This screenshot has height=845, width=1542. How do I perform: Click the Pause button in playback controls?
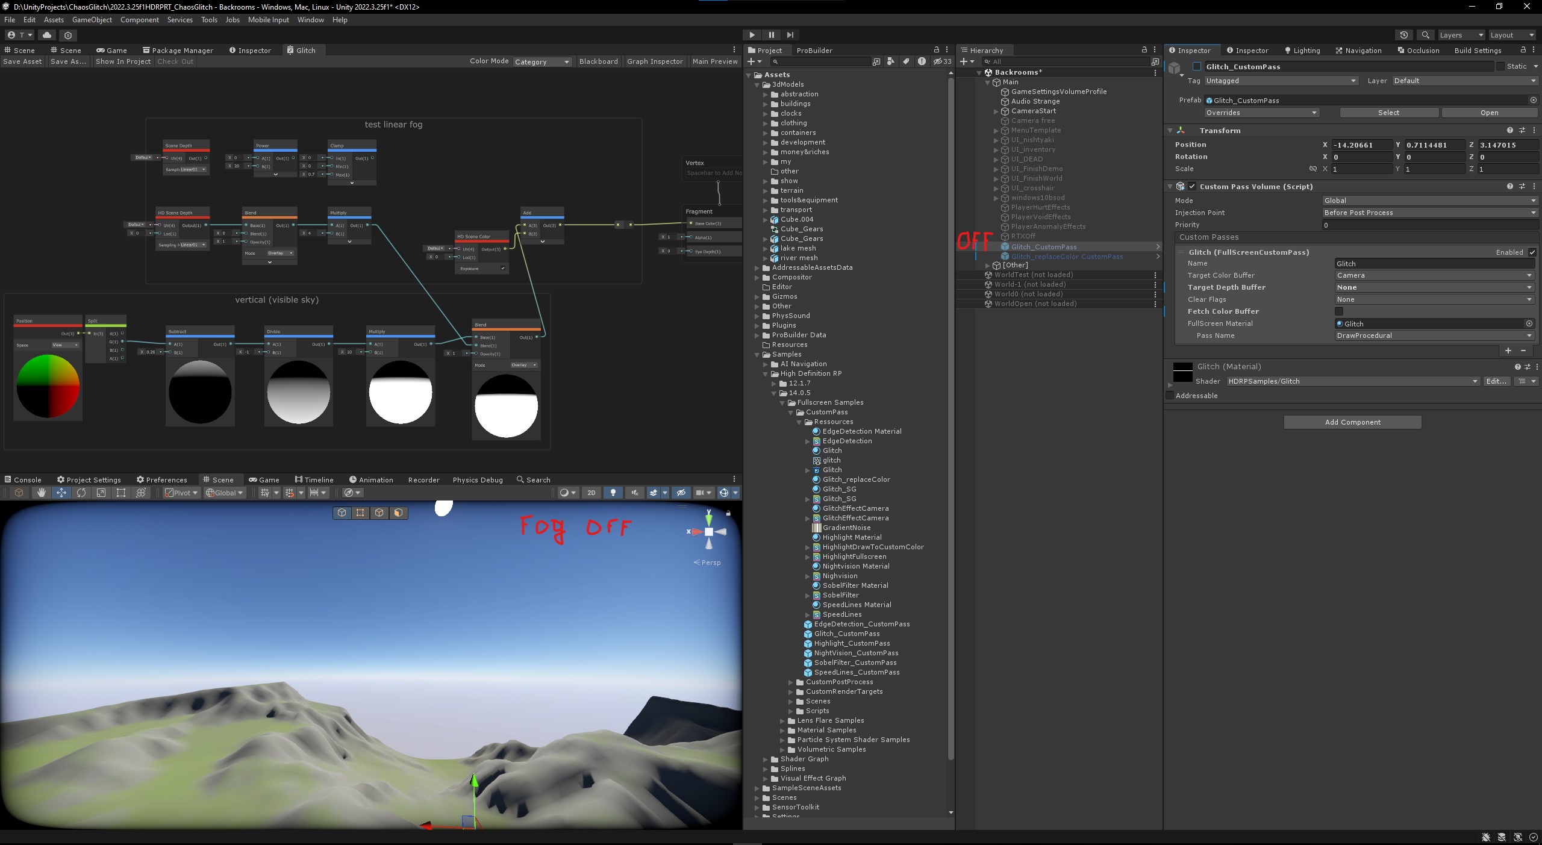point(771,35)
